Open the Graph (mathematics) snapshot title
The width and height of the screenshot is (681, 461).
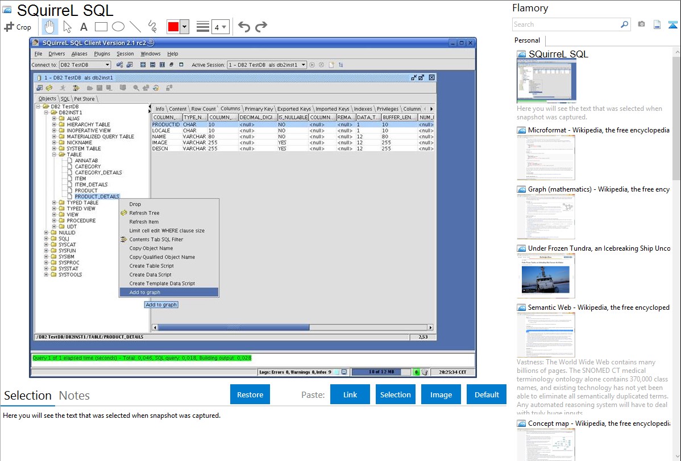(599, 189)
